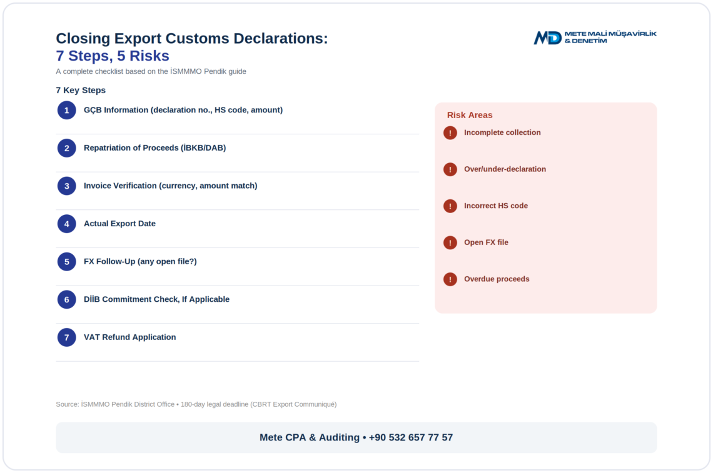The width and height of the screenshot is (713, 473).
Task: Select Repatriation of Proceeds (İBKB/DAB) item
Action: pos(154,147)
